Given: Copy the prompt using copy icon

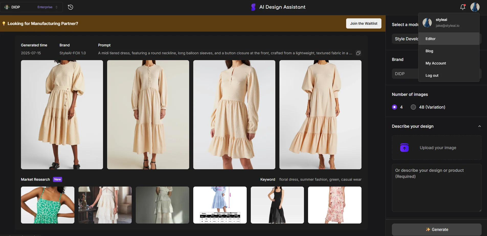Looking at the screenshot, I should pyautogui.click(x=358, y=53).
